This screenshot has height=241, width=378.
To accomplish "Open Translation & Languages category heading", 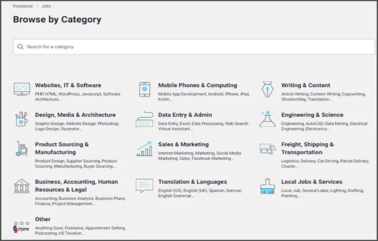I will click(192, 182).
